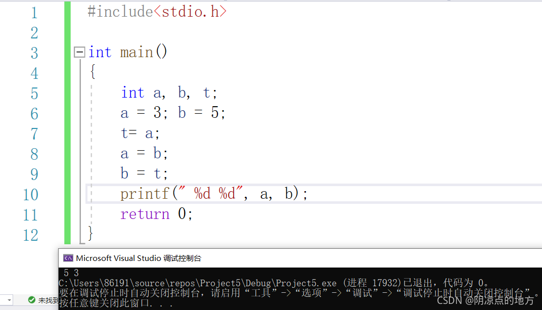
Task: Click the green checkmark status icon
Action: 31,299
